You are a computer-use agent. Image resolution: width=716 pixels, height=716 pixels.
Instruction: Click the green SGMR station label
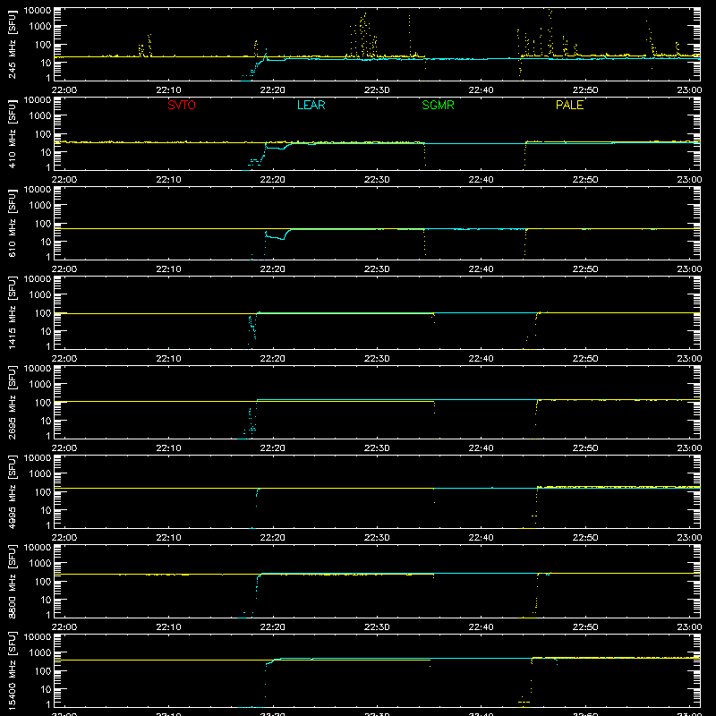pos(438,105)
